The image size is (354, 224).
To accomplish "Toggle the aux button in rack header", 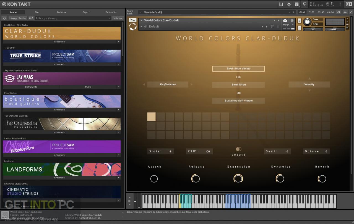I will 345,12.
